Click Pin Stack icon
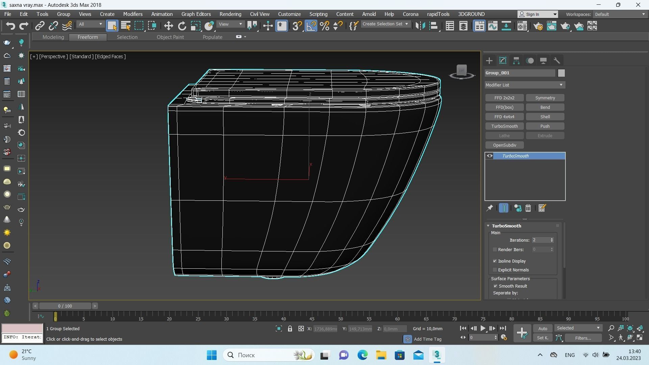Image resolution: width=649 pixels, height=365 pixels. point(489,208)
